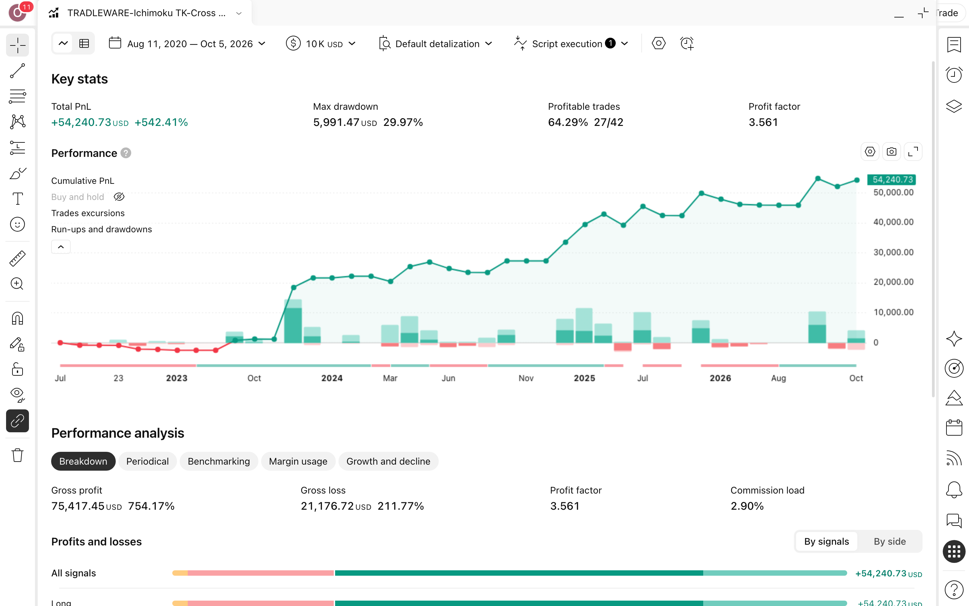Remove drawings with the trash icon
Screen dimensions: 969x606
17,455
